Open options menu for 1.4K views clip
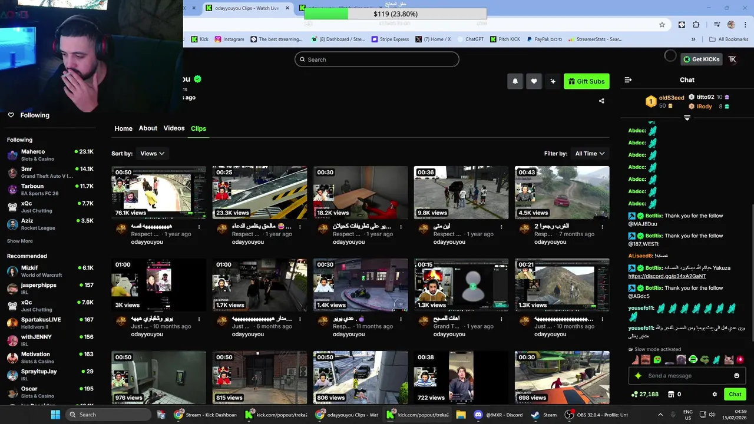 [x=401, y=319]
